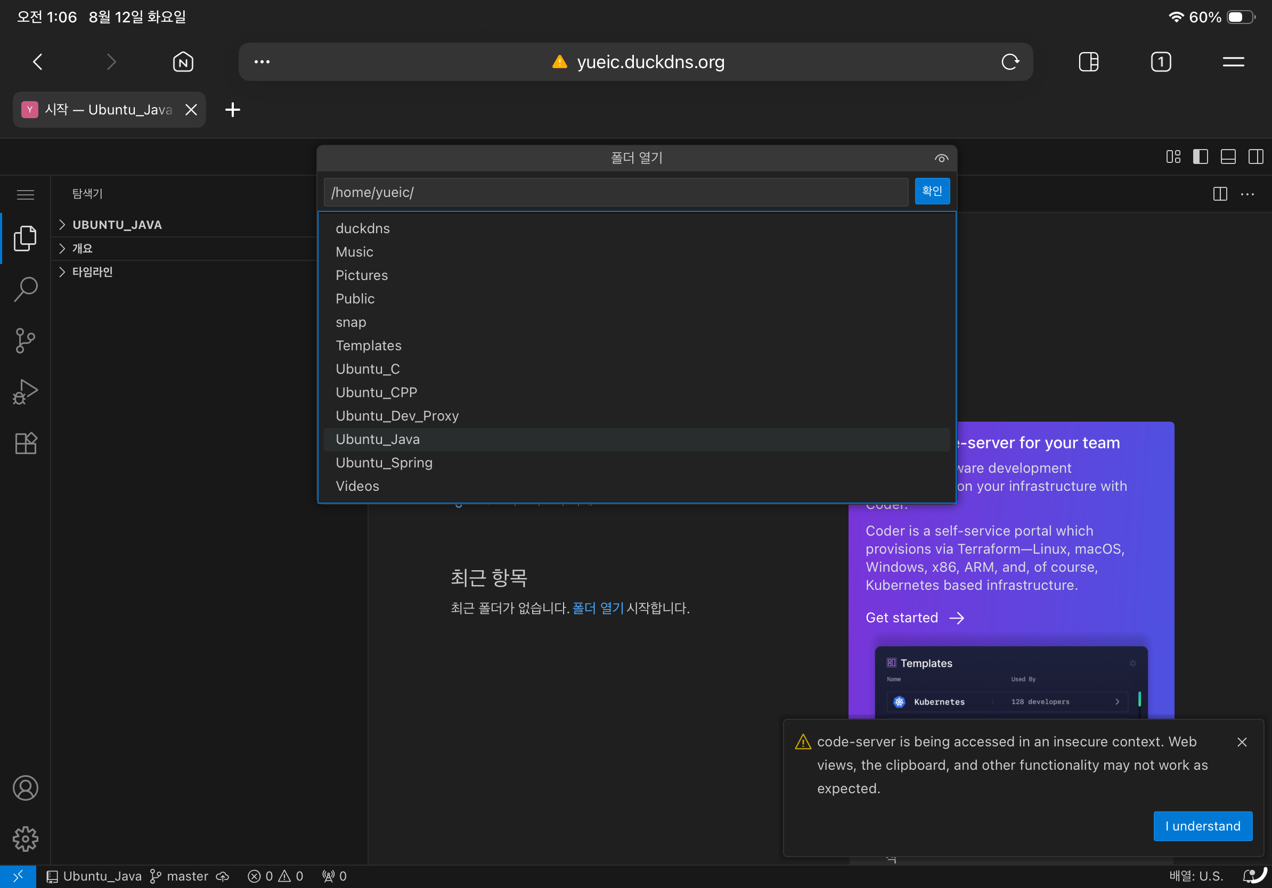Viewport: 1272px width, 888px height.
Task: Select the 시작 — Ubuntu_Java browser tab
Action: pos(108,110)
